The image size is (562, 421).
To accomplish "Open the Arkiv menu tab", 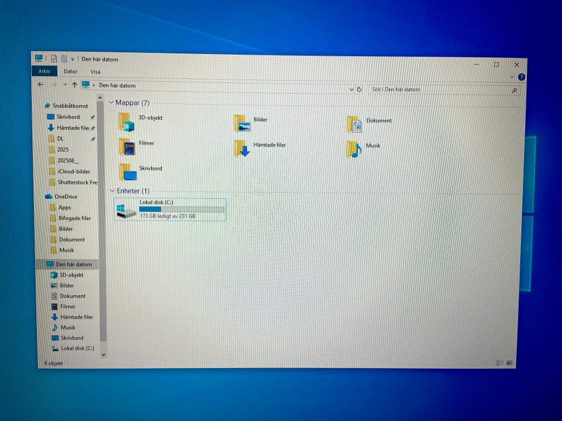I will (x=44, y=71).
